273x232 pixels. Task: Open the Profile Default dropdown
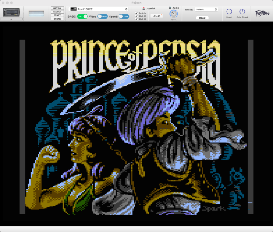point(206,9)
